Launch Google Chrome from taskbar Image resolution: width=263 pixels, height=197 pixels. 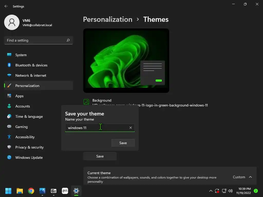31,191
